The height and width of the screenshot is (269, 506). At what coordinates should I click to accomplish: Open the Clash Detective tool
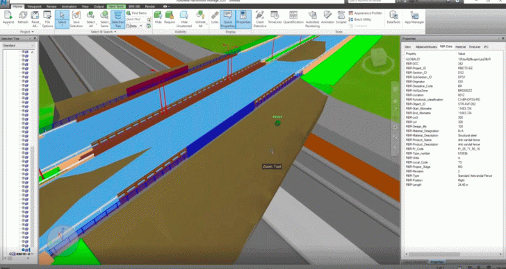(260, 19)
